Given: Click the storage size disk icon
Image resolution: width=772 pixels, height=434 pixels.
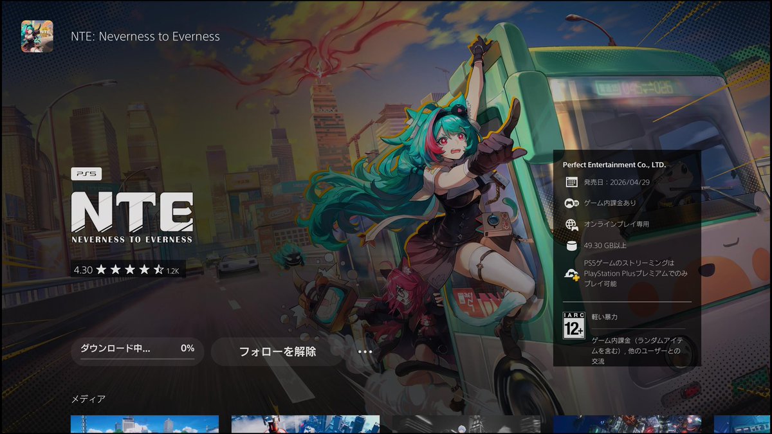Looking at the screenshot, I should pos(571,246).
